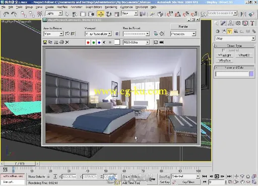Click the VRayLight object button
258x186 pixels.
tap(225, 55)
